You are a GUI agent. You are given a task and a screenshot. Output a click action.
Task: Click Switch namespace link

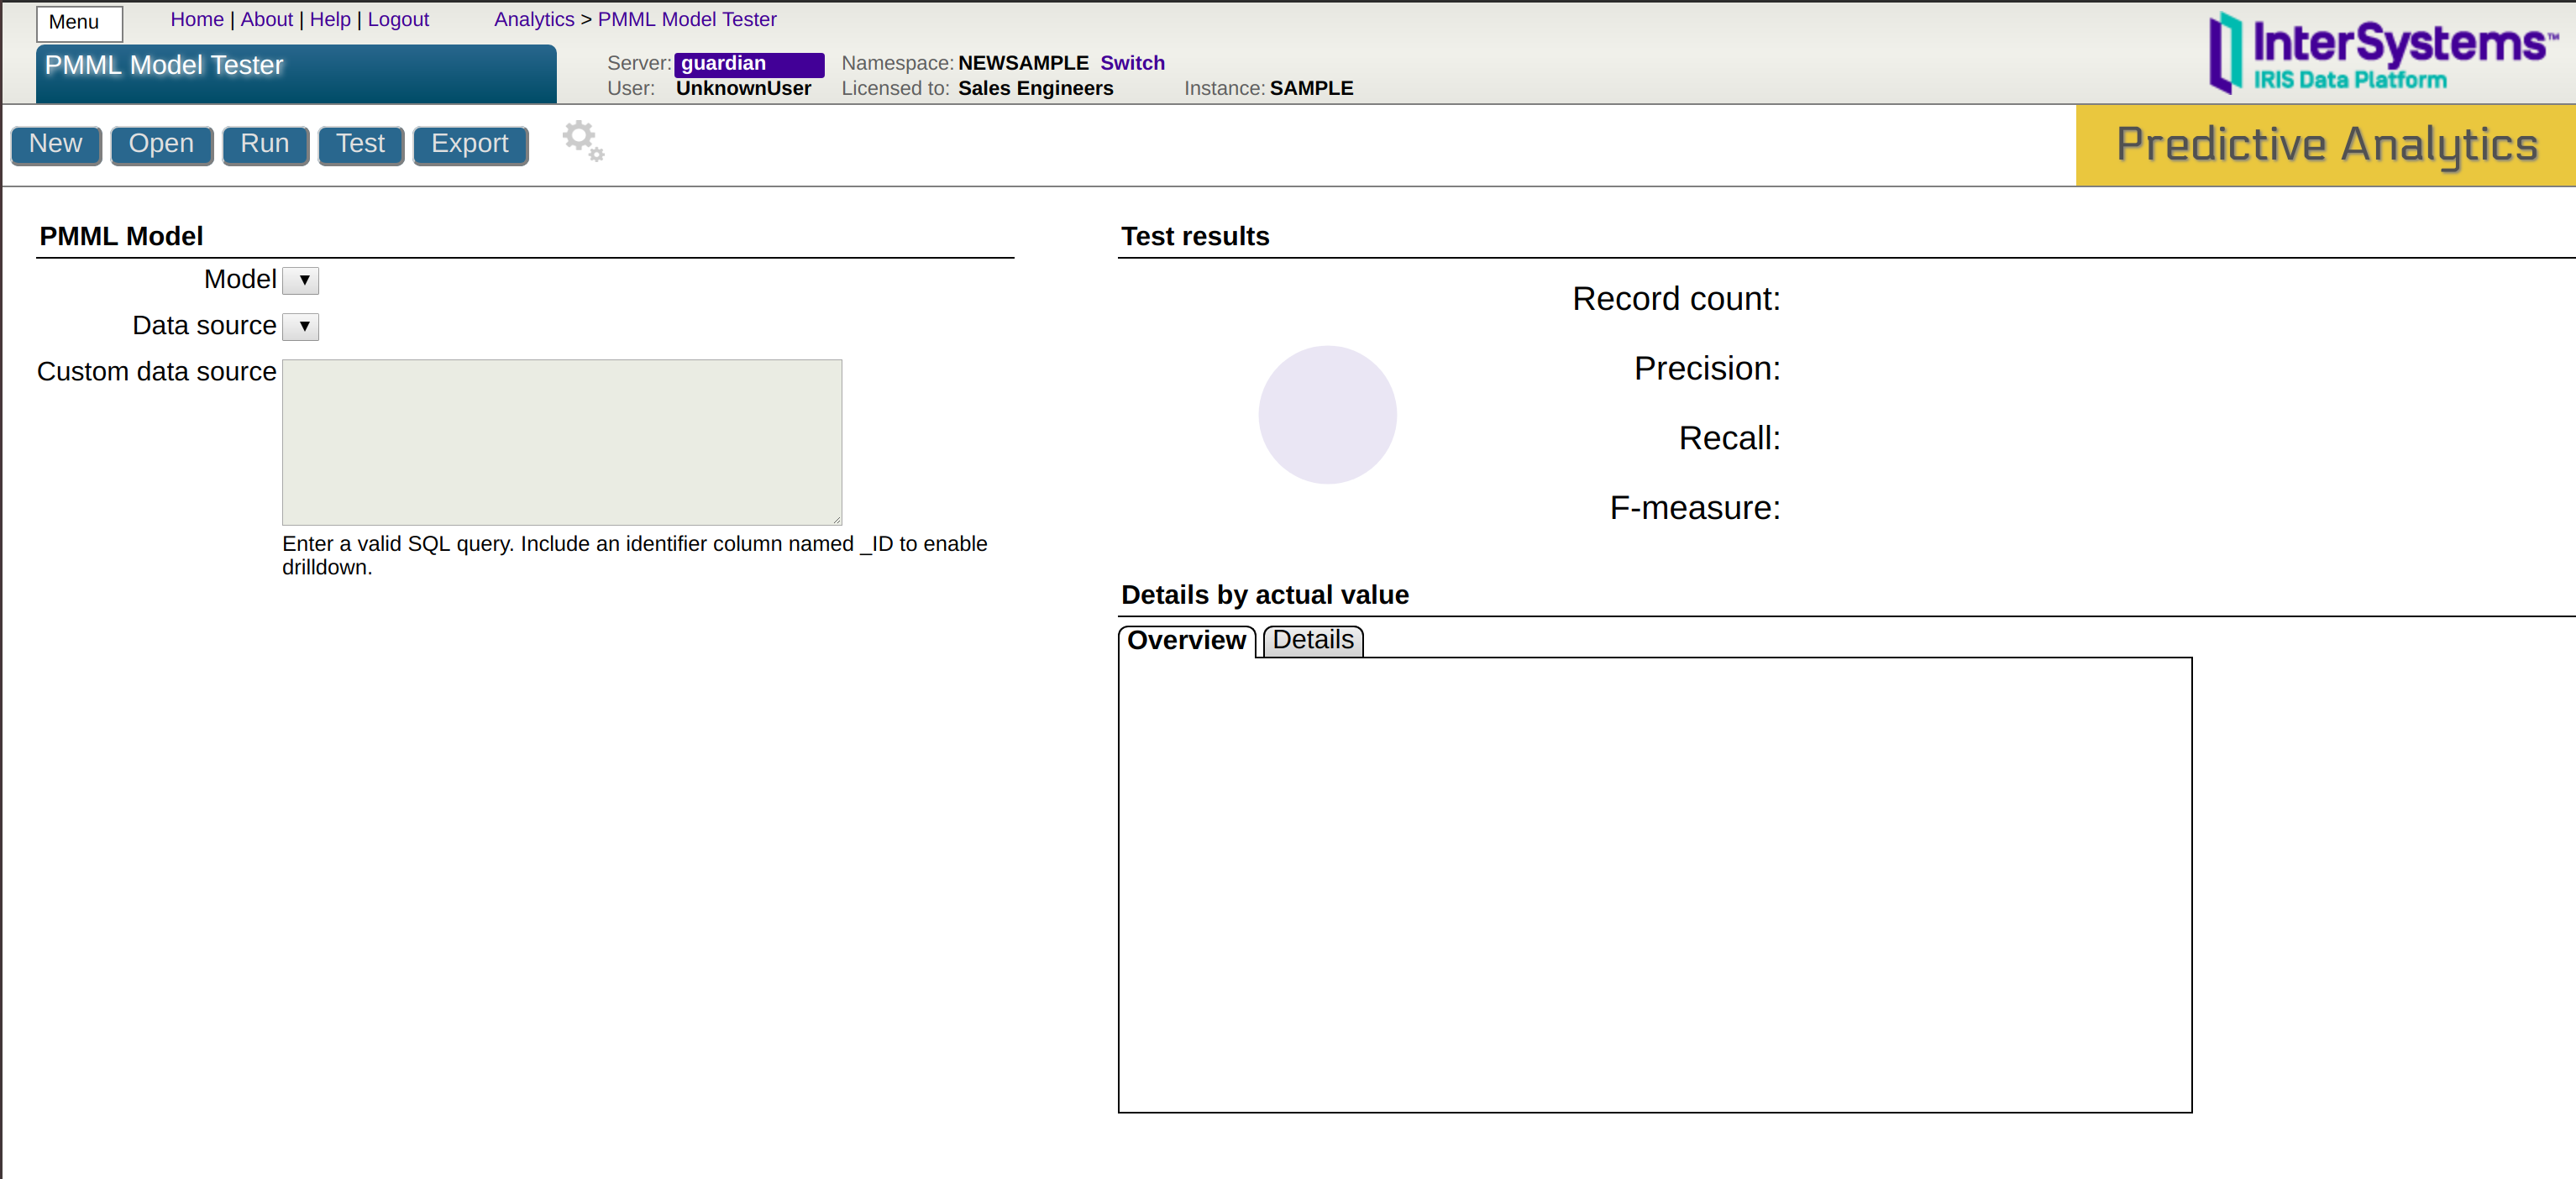click(x=1132, y=63)
